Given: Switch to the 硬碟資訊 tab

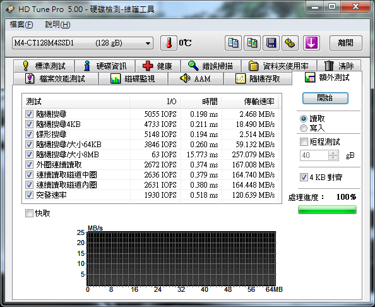Looking at the screenshot, I should click(x=105, y=66).
